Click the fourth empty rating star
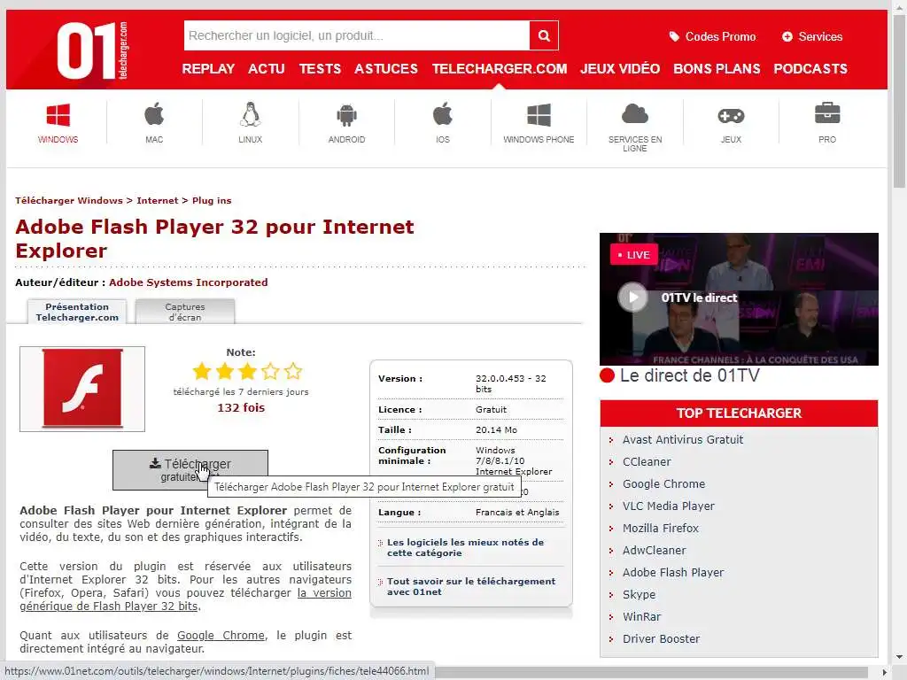Viewport: 907px width, 680px height. [270, 371]
